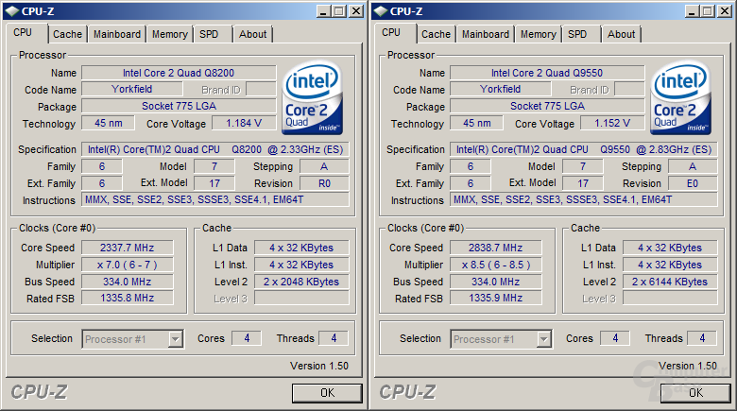Click Core Speed value 2337.7 MHz
The image size is (737, 411).
tap(128, 248)
